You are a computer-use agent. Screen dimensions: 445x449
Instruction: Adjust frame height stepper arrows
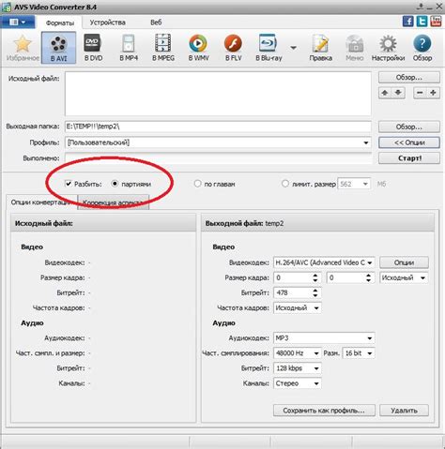pyautogui.click(x=368, y=277)
